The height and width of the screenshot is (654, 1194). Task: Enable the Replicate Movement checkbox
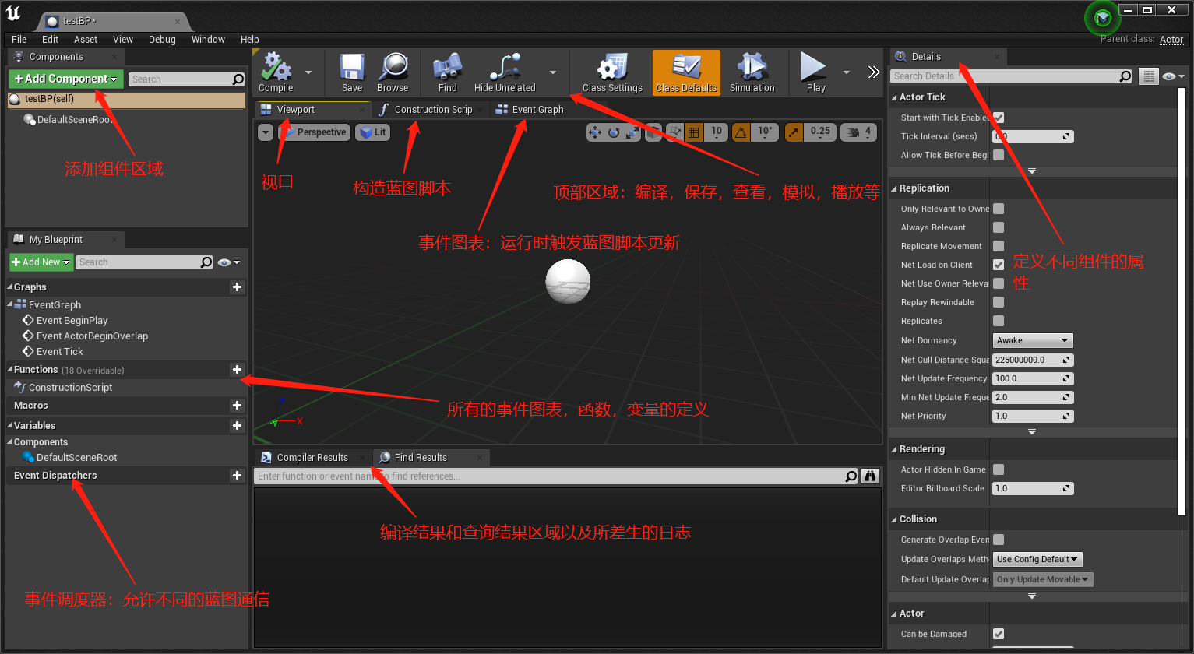pyautogui.click(x=999, y=246)
